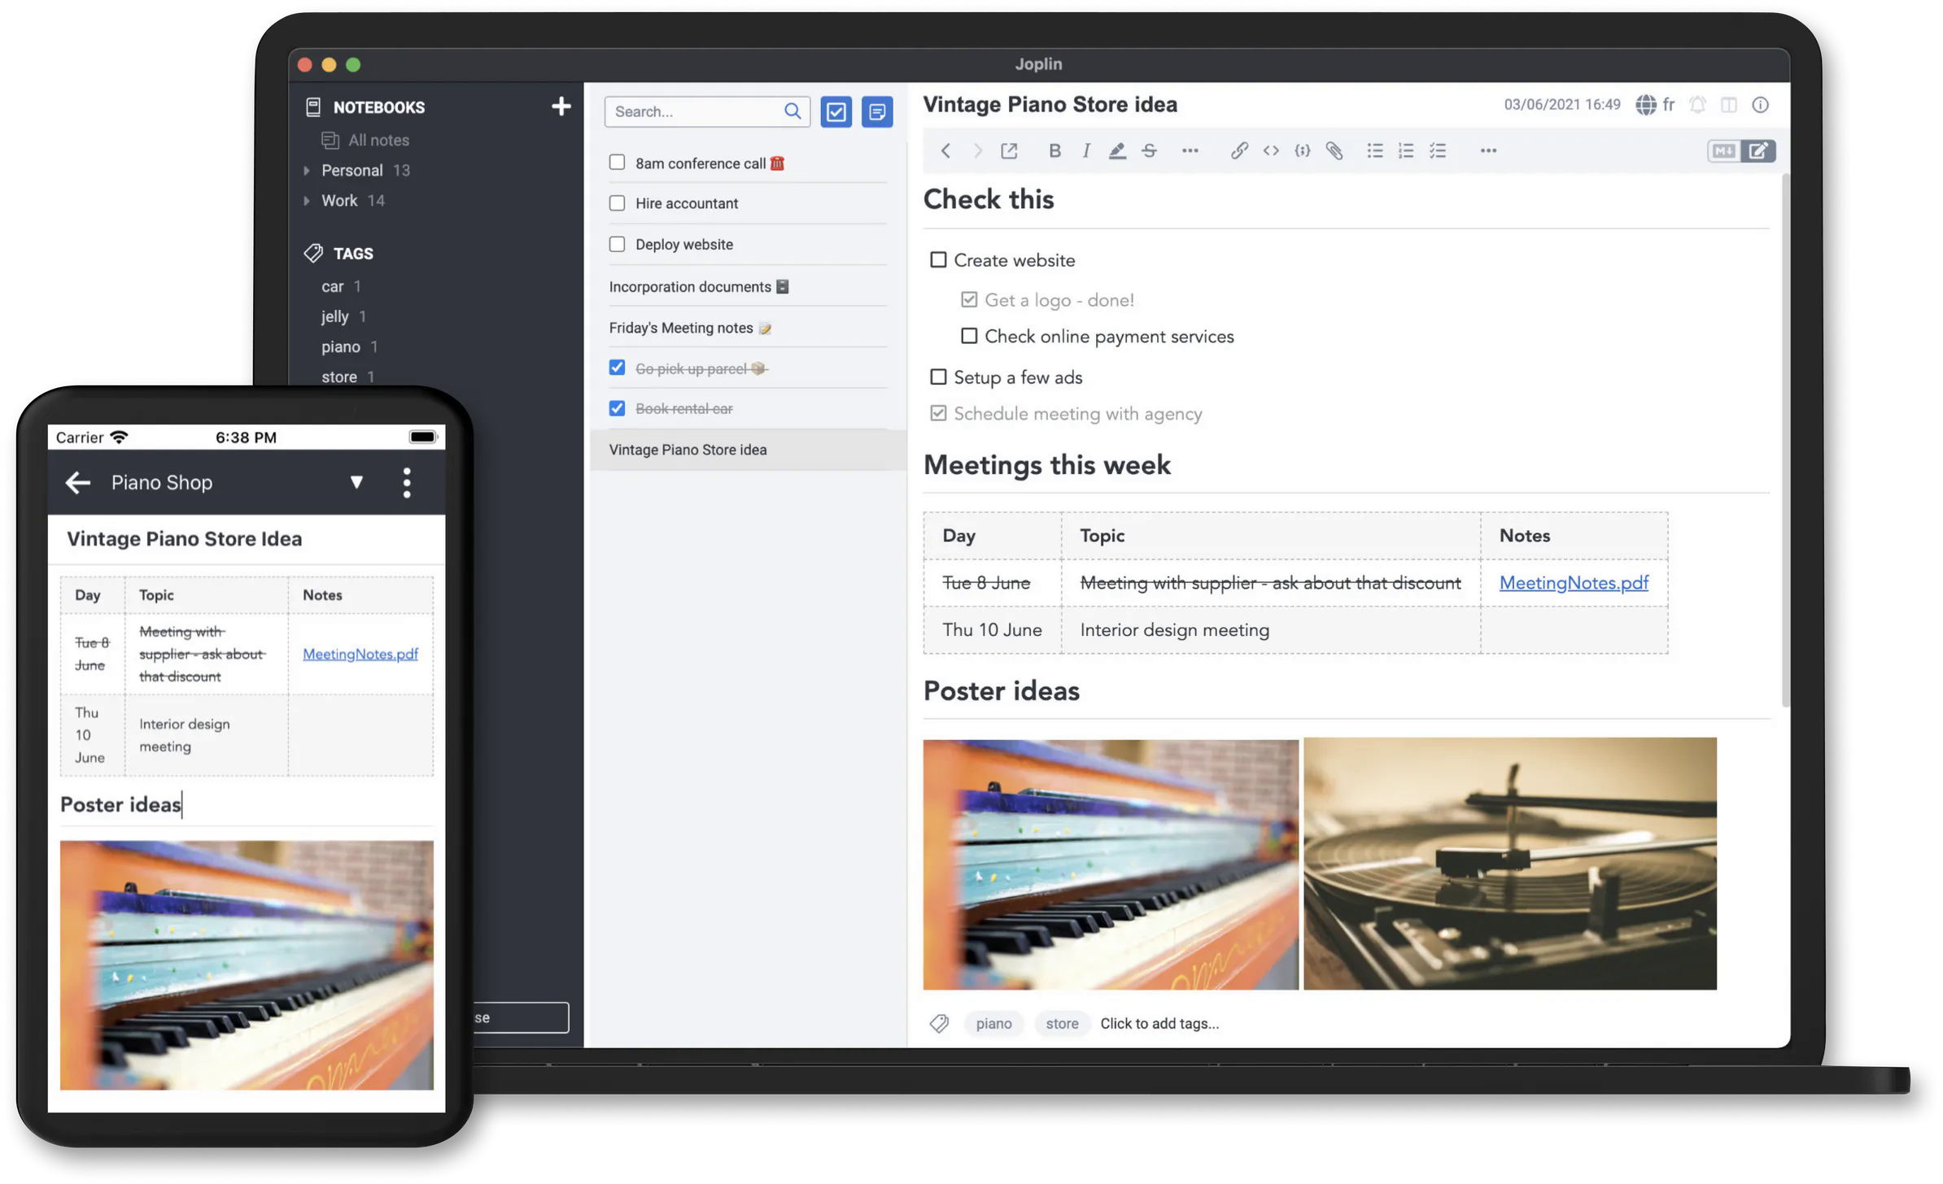
Task: Click 'Click to add tags...' field
Action: coord(1160,1022)
